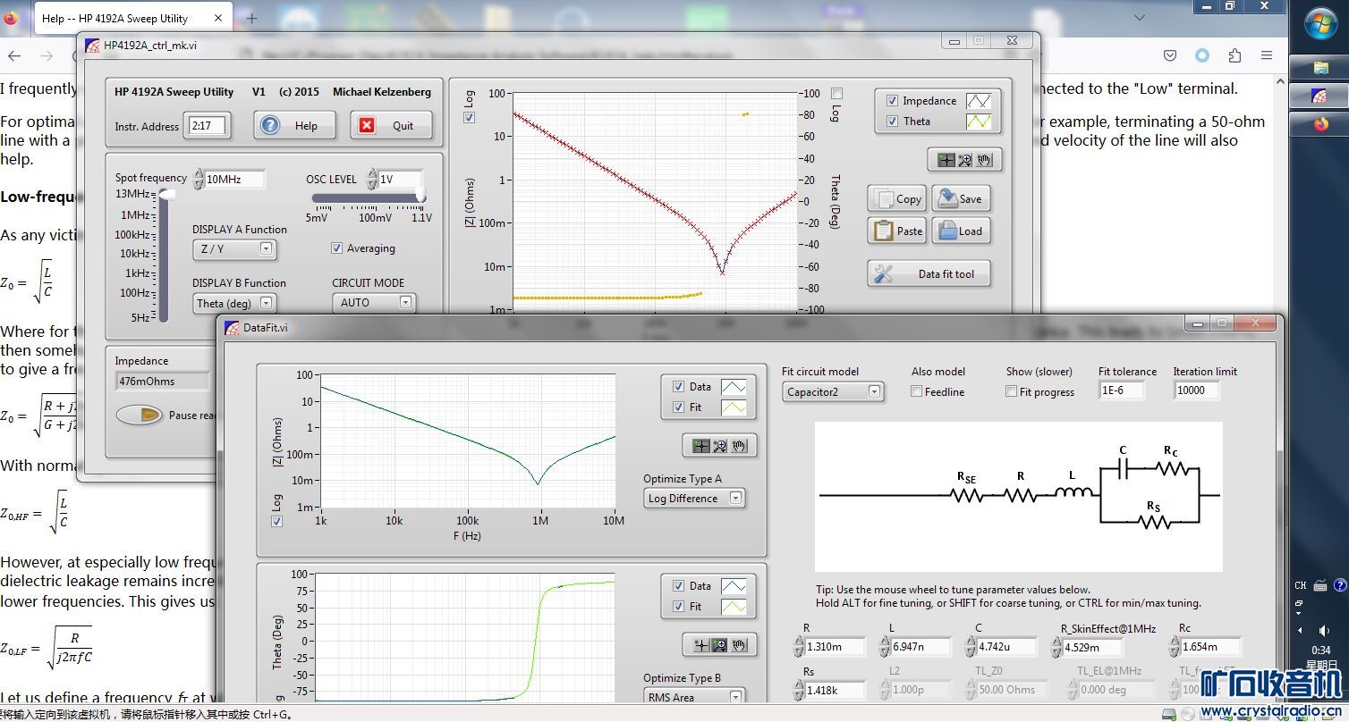This screenshot has height=722, width=1349.
Task: Open the Fit plot legend icon in the Theta graph
Action: point(733,607)
